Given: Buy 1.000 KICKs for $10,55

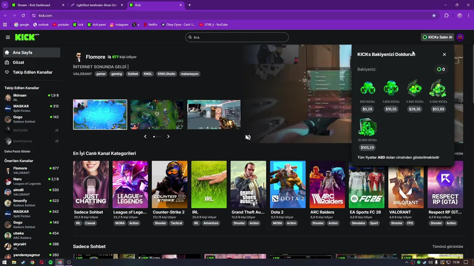Looking at the screenshot, I should click(391, 109).
